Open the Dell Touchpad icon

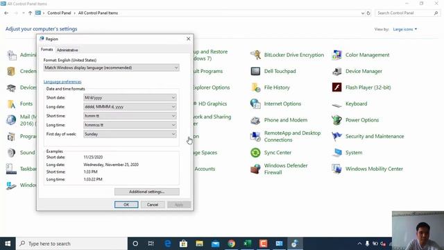click(255, 71)
